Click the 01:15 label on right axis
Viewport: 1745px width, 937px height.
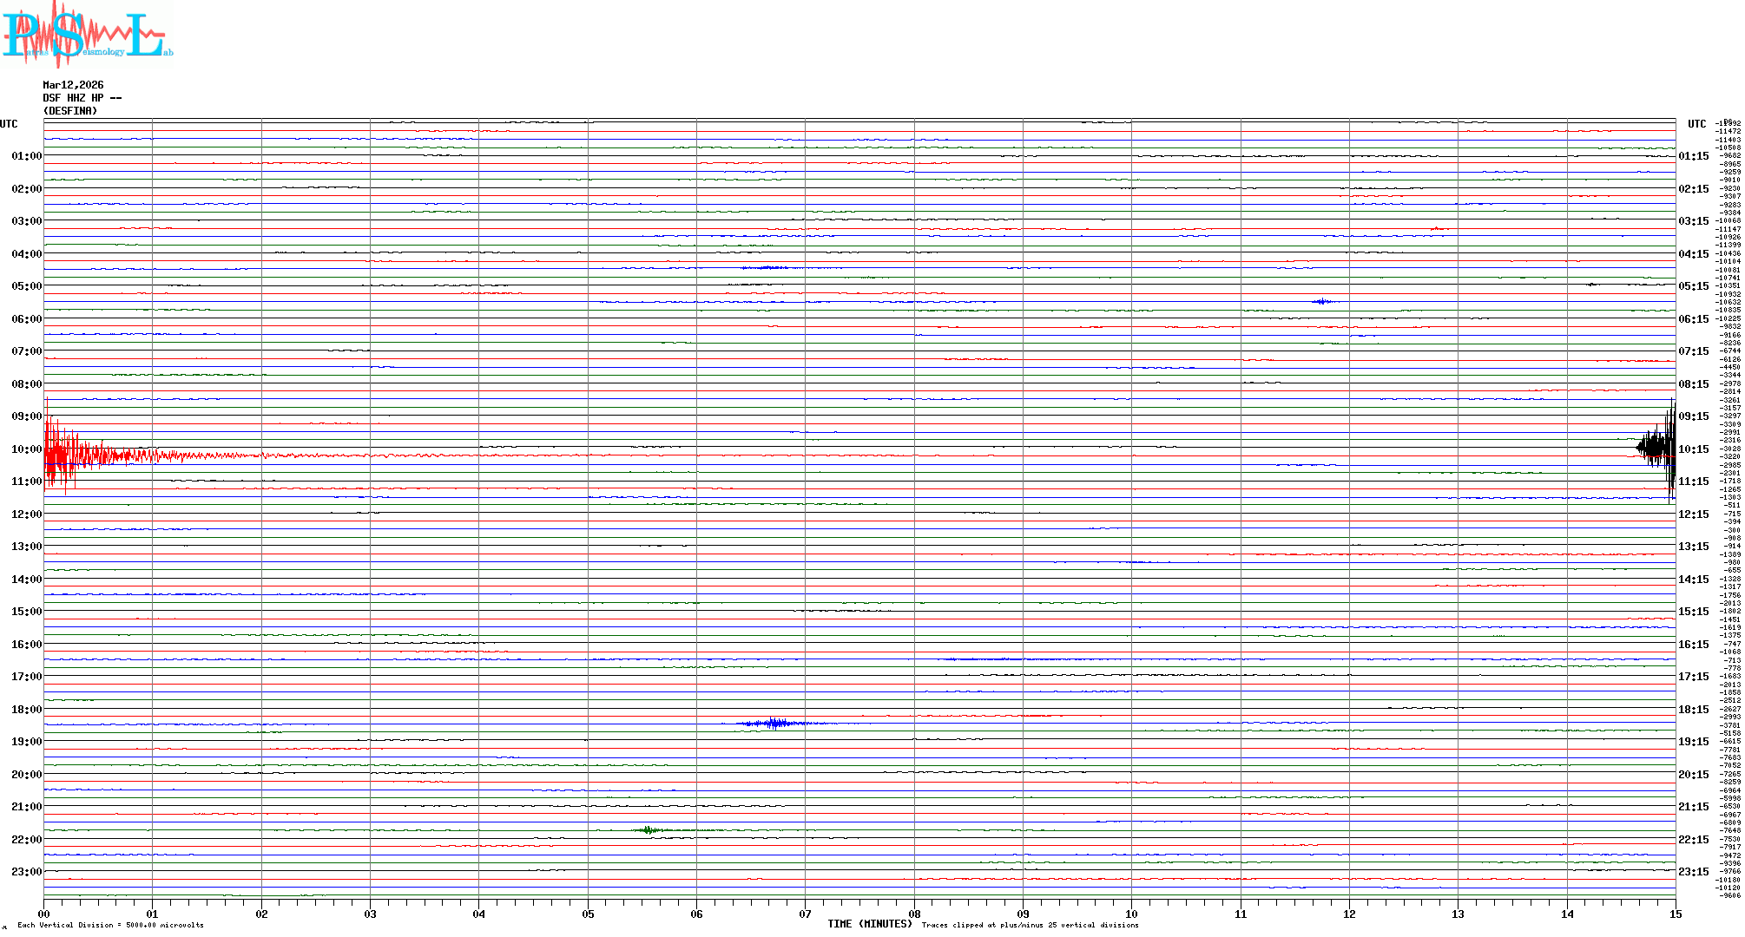click(x=1693, y=156)
